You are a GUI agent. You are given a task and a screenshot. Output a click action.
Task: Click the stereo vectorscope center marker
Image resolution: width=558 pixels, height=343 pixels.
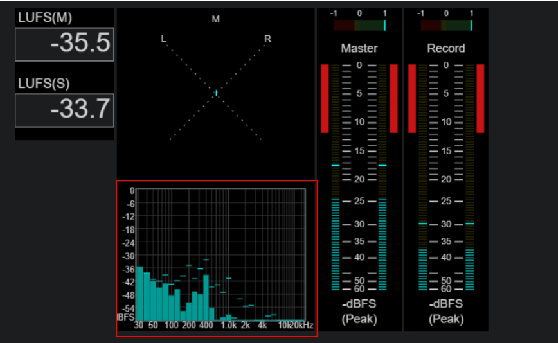[x=217, y=93]
